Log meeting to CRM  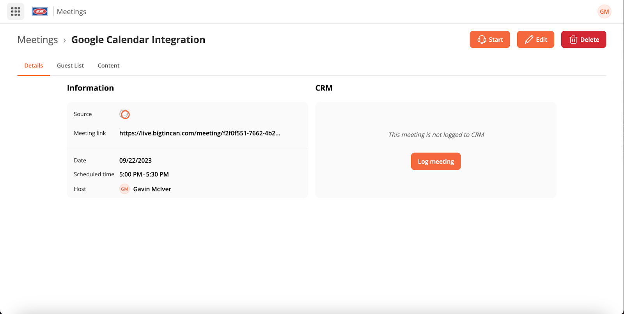(436, 161)
